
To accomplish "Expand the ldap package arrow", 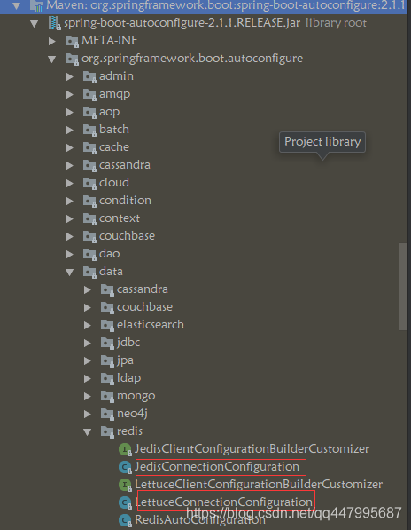I will point(88,378).
